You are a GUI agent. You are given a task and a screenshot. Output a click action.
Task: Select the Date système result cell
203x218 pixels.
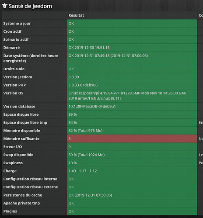(132, 58)
